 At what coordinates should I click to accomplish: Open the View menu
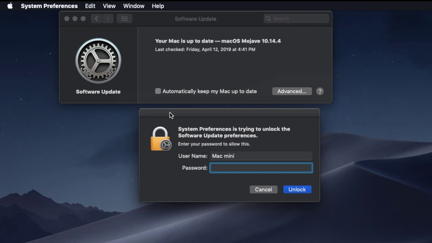(109, 6)
